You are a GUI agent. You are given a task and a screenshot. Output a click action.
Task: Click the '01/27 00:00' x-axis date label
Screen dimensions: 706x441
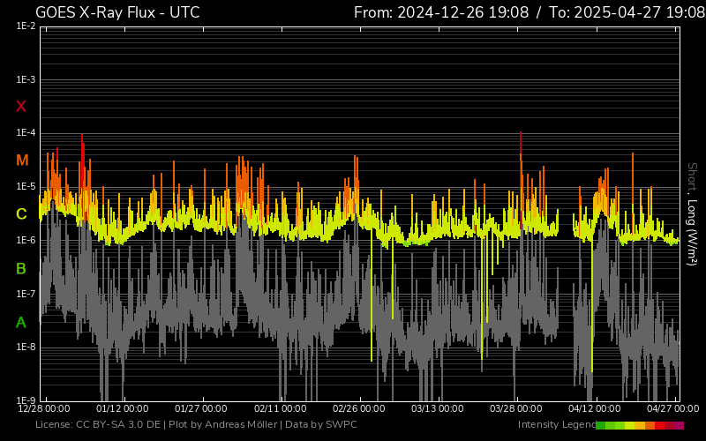point(201,408)
